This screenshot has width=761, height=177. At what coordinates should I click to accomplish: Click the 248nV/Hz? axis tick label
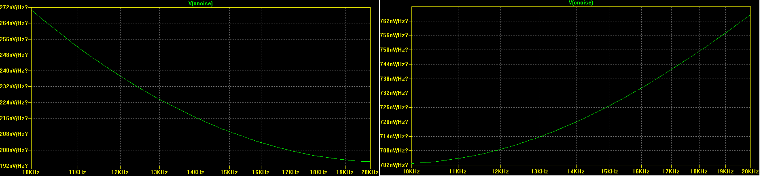pyautogui.click(x=14, y=55)
